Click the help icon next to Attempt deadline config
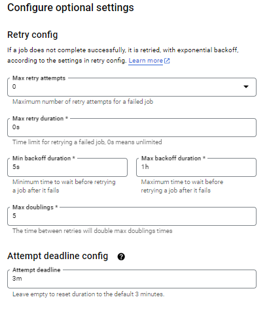The height and width of the screenshot is (310, 267). click(x=121, y=256)
